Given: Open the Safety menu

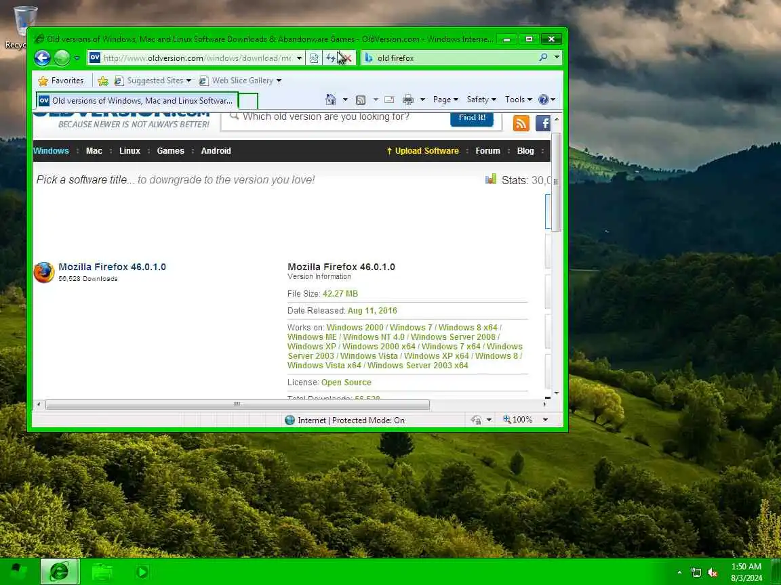Looking at the screenshot, I should pyautogui.click(x=481, y=100).
